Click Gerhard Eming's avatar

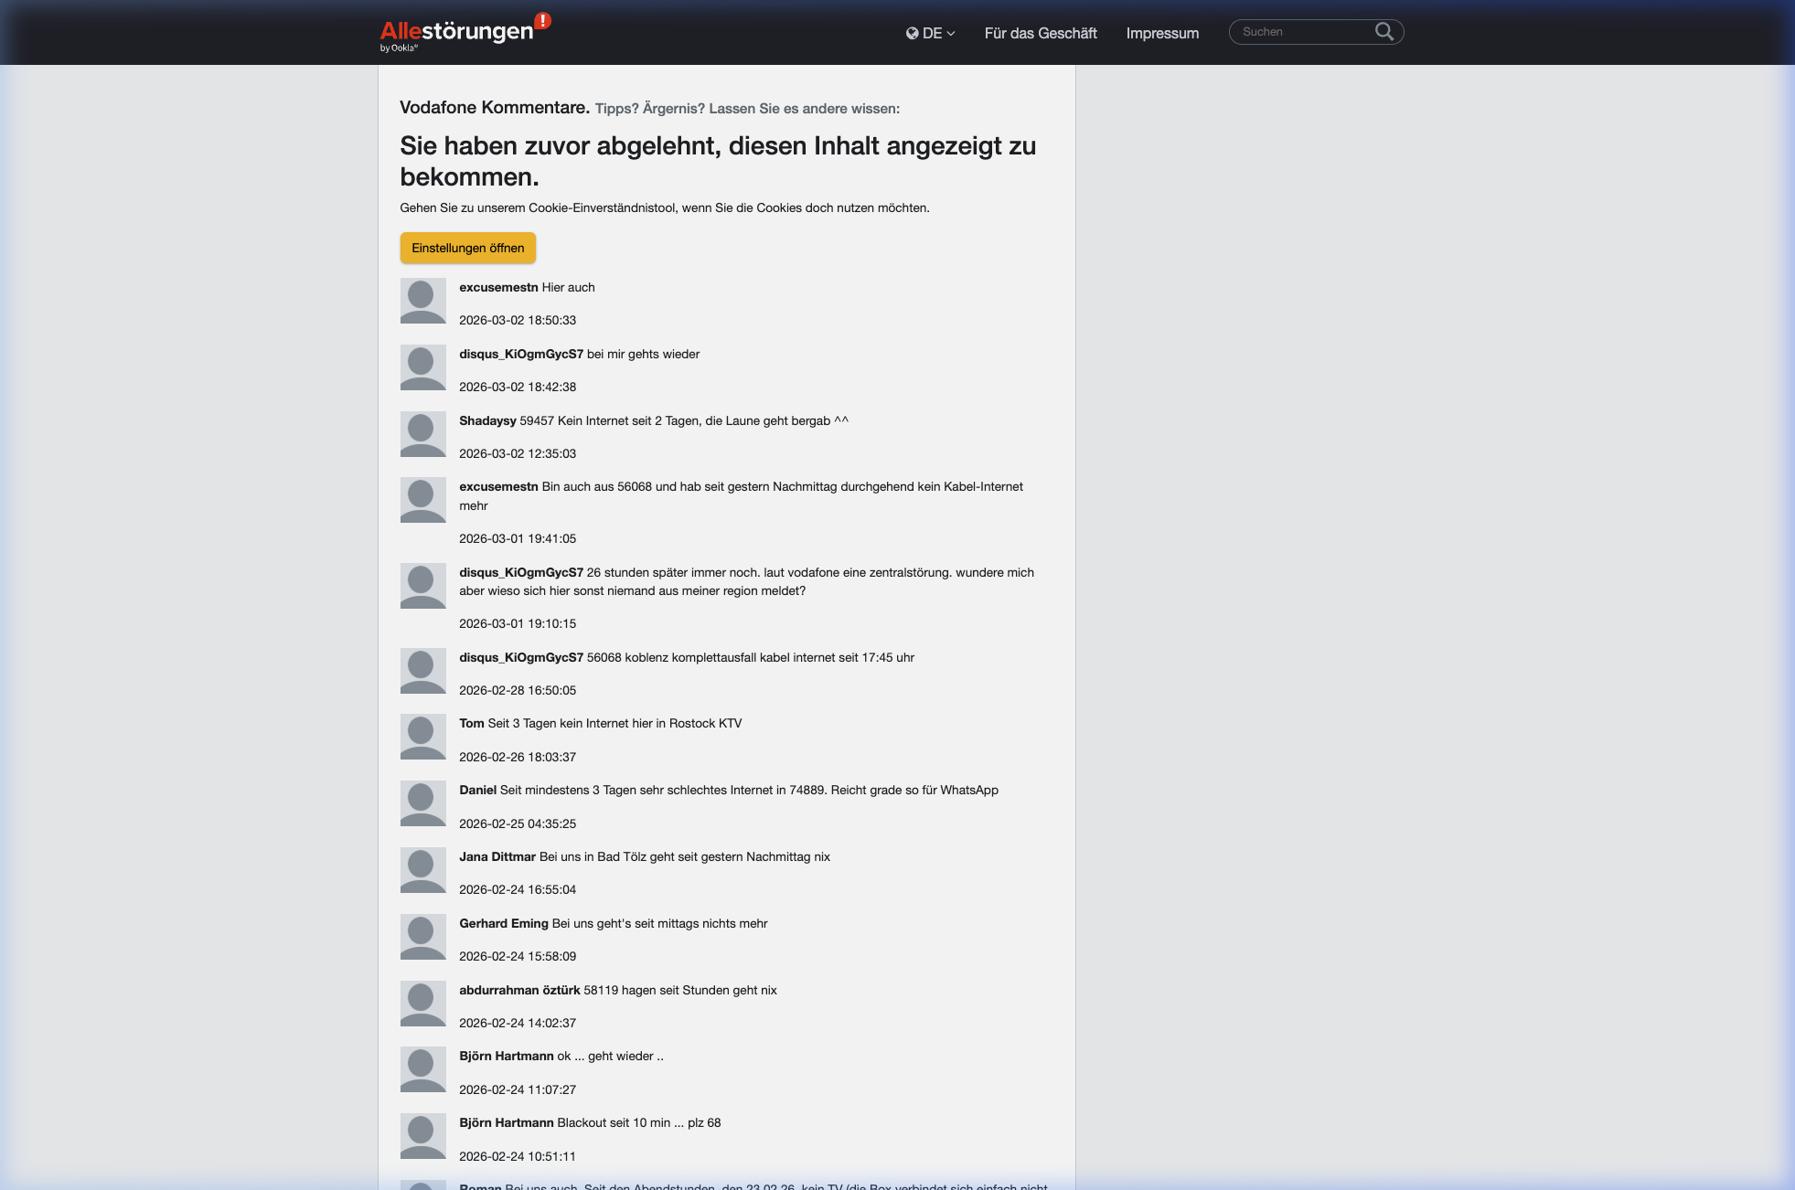tap(422, 937)
